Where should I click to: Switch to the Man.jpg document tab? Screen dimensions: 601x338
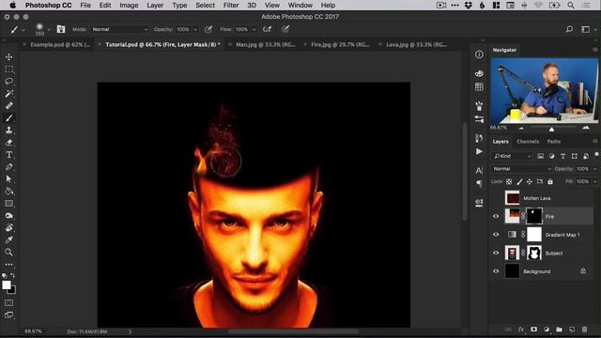click(x=266, y=44)
